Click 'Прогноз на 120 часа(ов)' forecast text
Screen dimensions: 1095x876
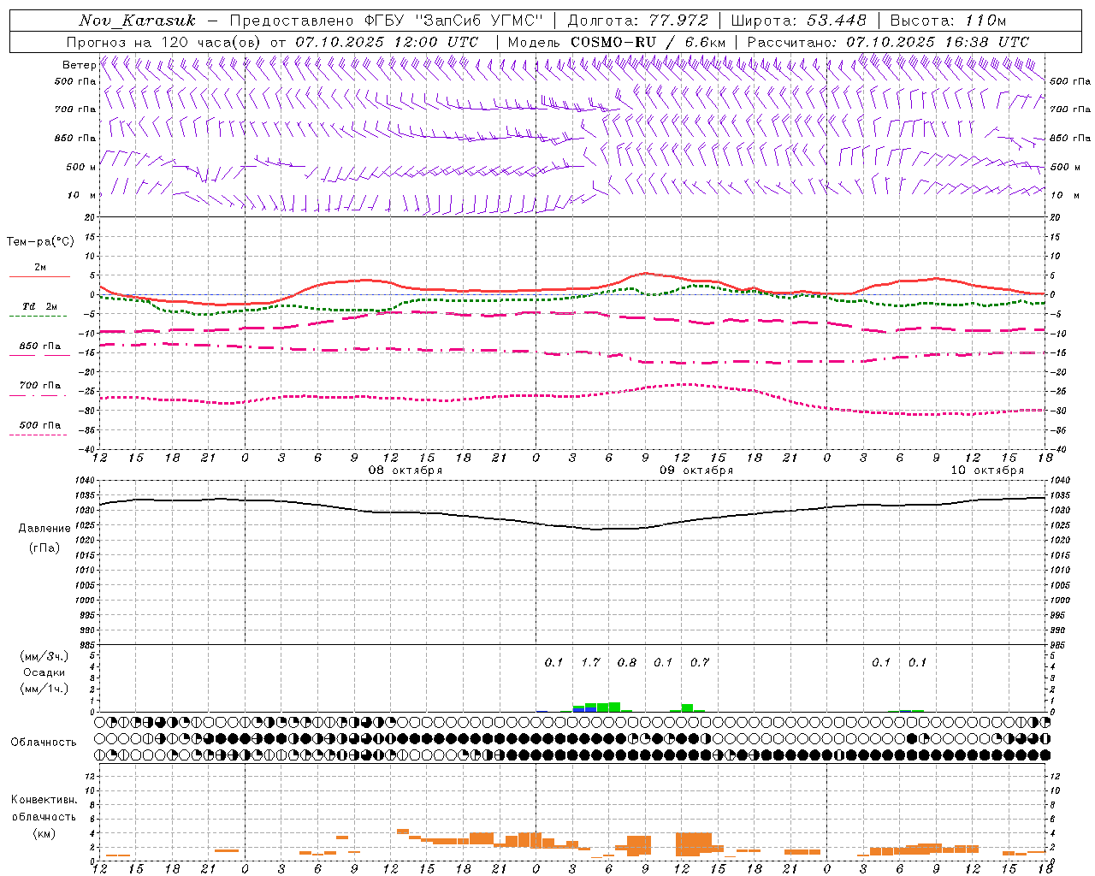click(x=164, y=42)
